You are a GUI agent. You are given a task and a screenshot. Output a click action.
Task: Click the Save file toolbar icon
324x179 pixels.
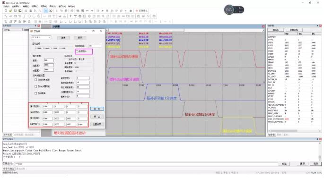[x=15, y=11]
